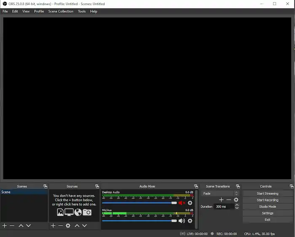Undock the Controls panel
Screen dimensions: 295x237
coord(292,186)
